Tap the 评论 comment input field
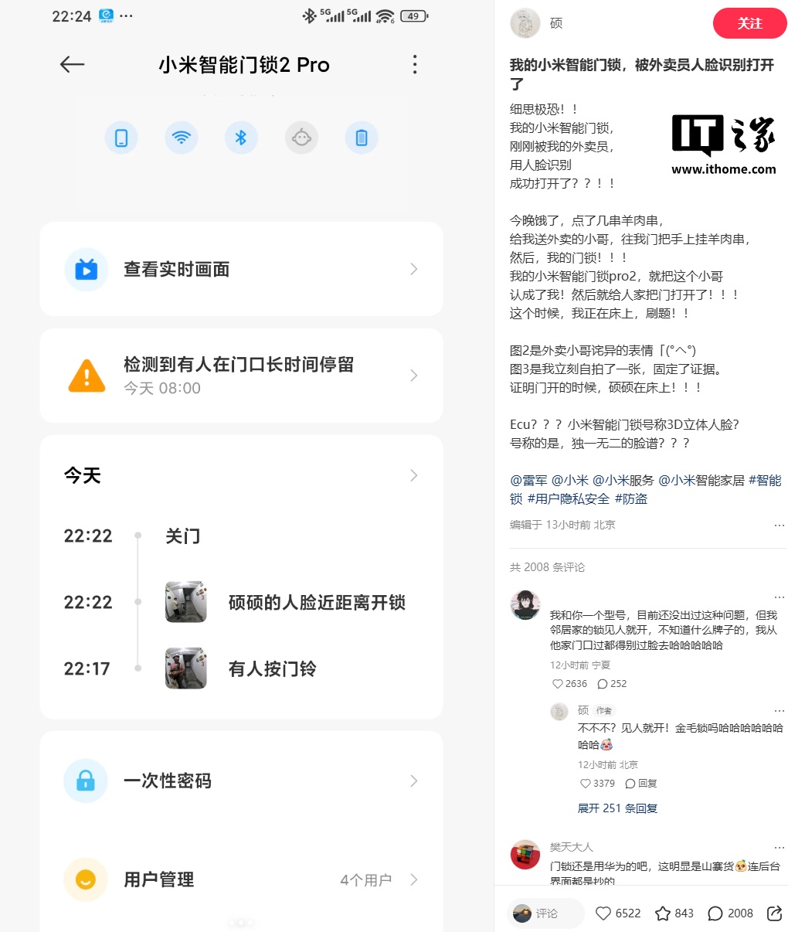 point(545,913)
